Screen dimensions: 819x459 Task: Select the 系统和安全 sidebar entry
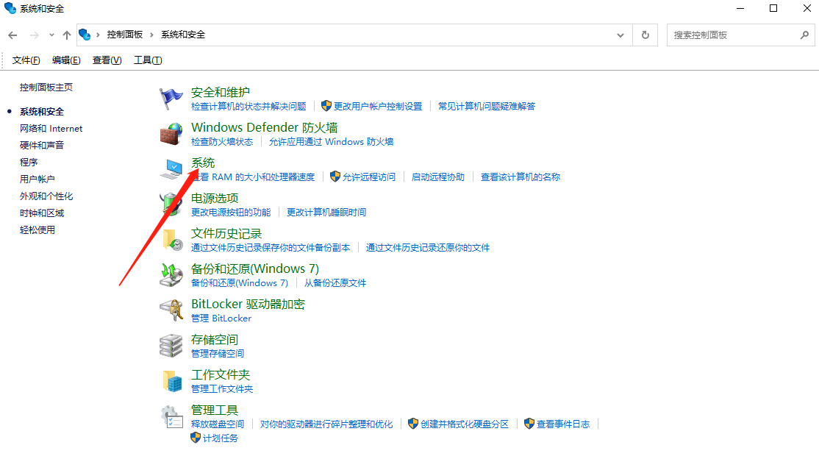(x=42, y=111)
